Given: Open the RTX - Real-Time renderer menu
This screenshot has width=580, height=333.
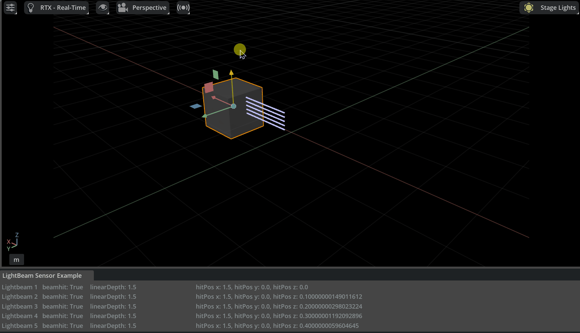Looking at the screenshot, I should click(56, 7).
